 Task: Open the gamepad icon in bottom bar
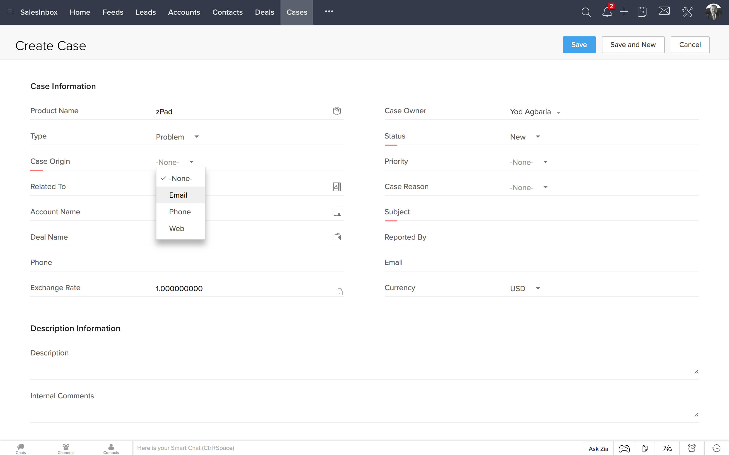pyautogui.click(x=624, y=449)
